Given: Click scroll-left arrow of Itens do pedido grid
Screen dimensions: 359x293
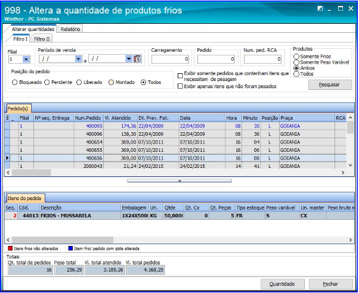Looking at the screenshot, I should (8, 240).
